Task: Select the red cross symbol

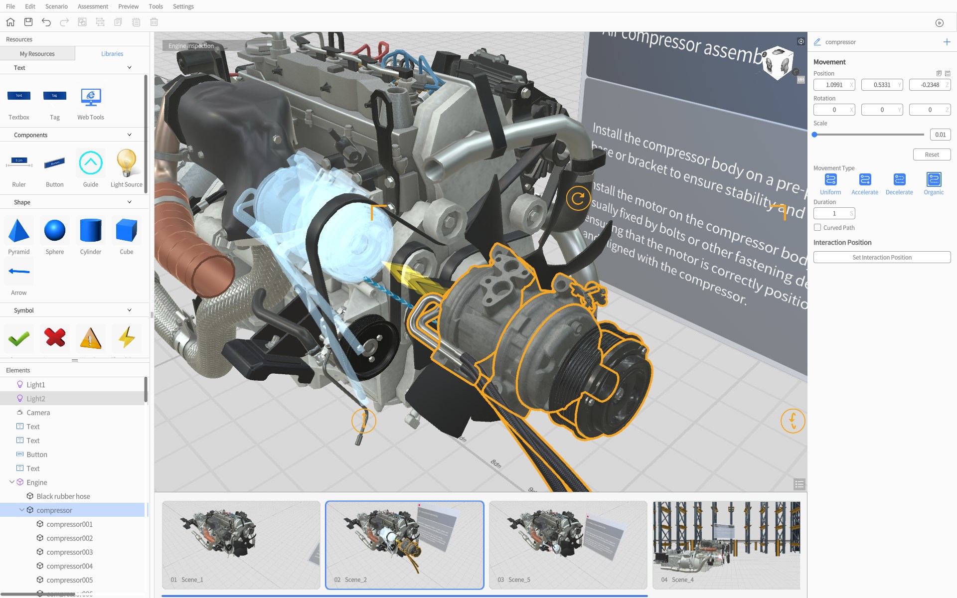Action: [x=55, y=337]
